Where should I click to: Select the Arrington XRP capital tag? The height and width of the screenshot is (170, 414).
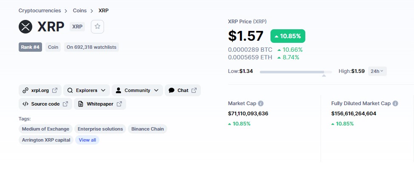click(x=46, y=140)
